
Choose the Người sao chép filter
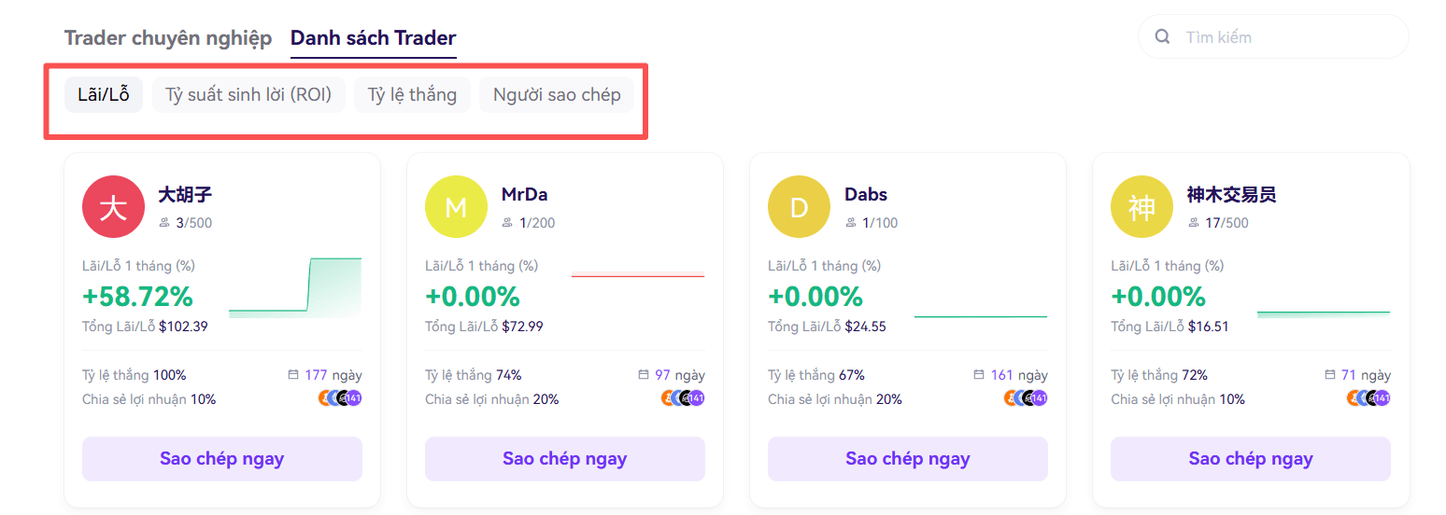pos(557,95)
